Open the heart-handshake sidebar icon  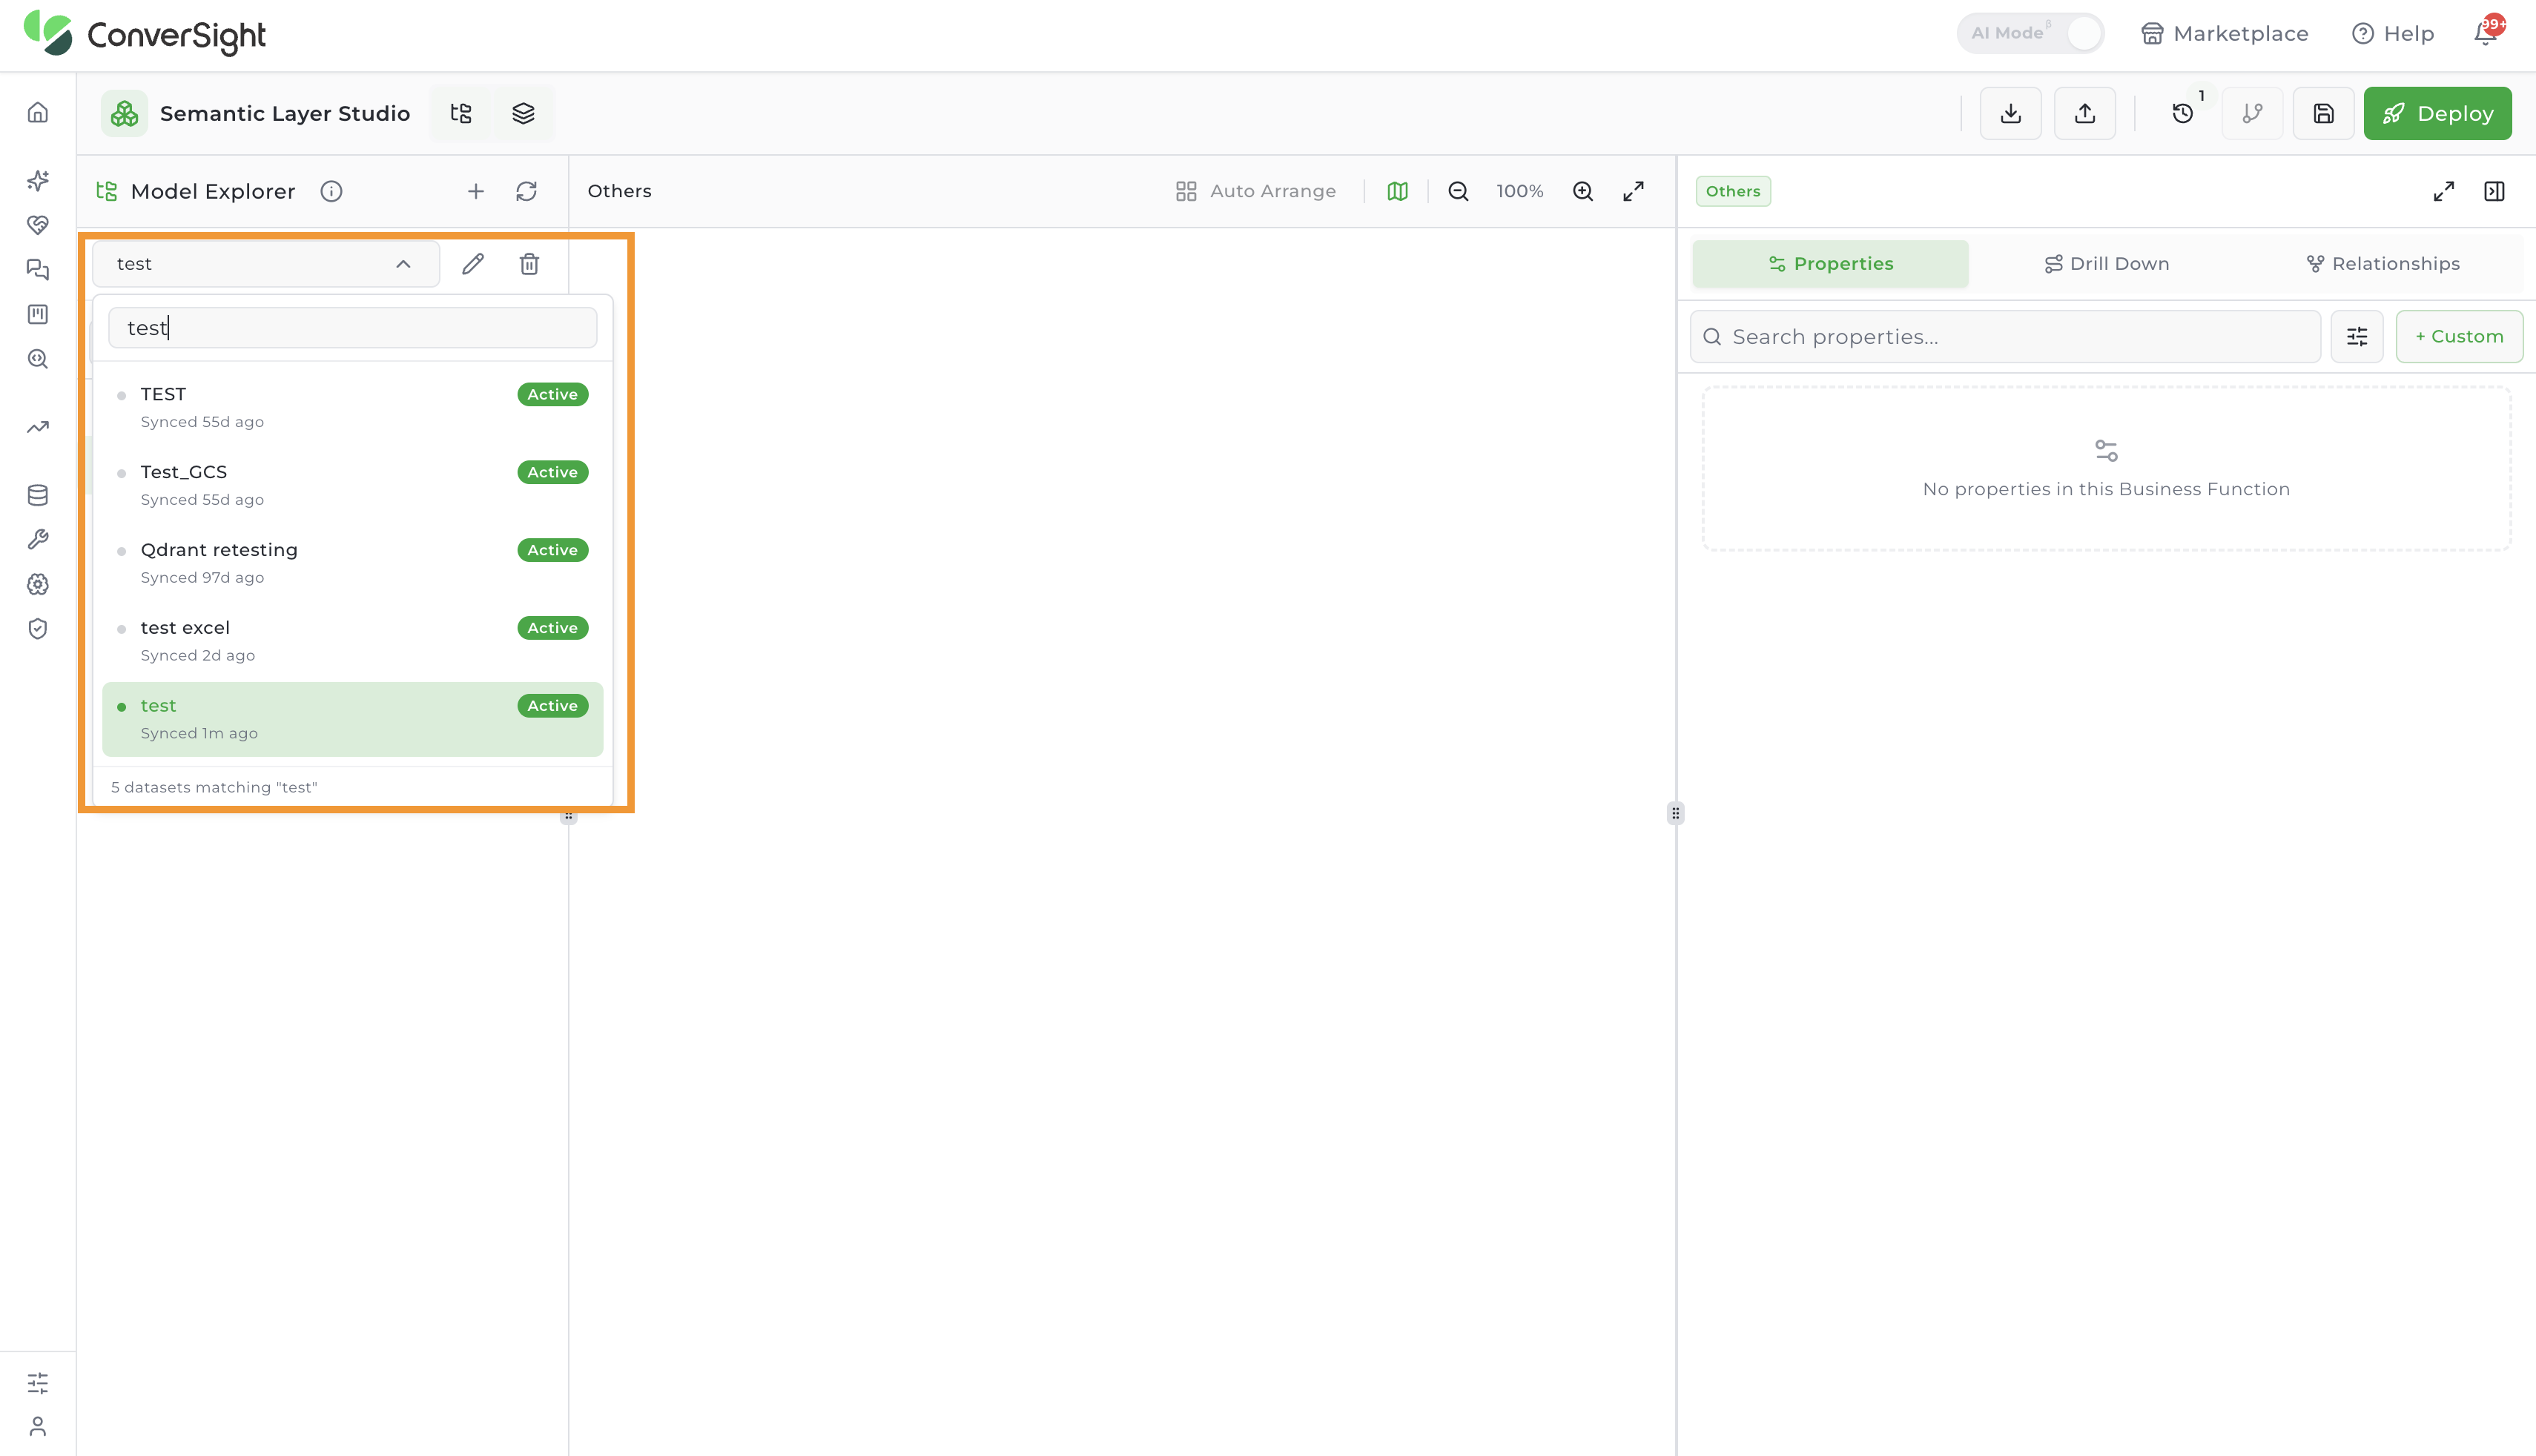tap(38, 225)
